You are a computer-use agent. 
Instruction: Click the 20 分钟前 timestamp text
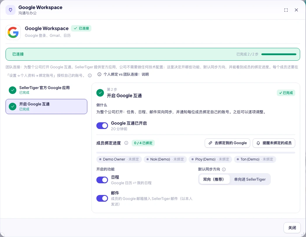tap(119, 129)
